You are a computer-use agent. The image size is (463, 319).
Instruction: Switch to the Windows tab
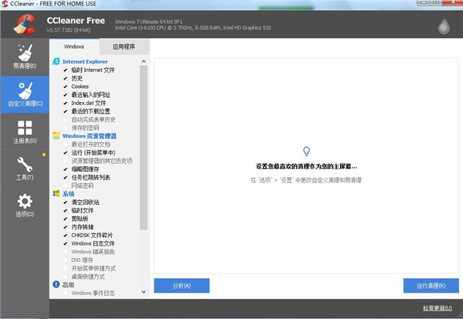point(74,46)
